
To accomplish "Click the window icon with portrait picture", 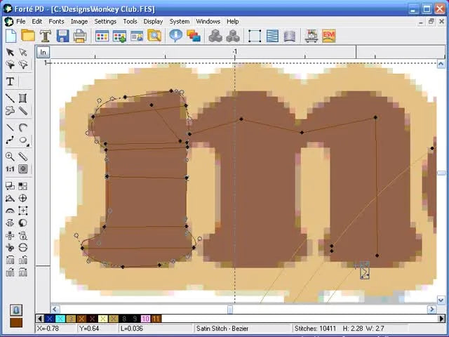I will pyautogui.click(x=137, y=36).
